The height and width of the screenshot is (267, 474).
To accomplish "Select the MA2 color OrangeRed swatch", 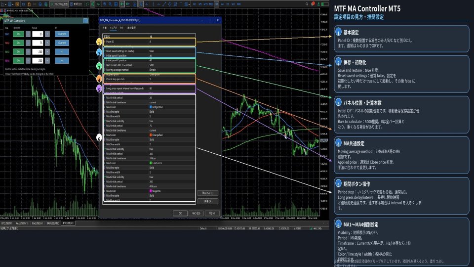I will pyautogui.click(x=151, y=135).
